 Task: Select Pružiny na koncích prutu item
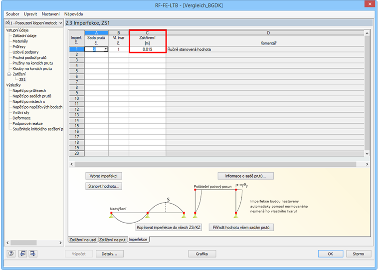(32, 63)
